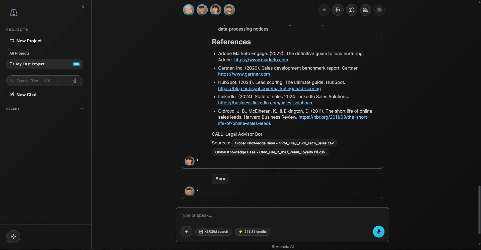Click the Archeta AI footer text
Image resolution: width=481 pixels, height=250 pixels.
(x=283, y=247)
